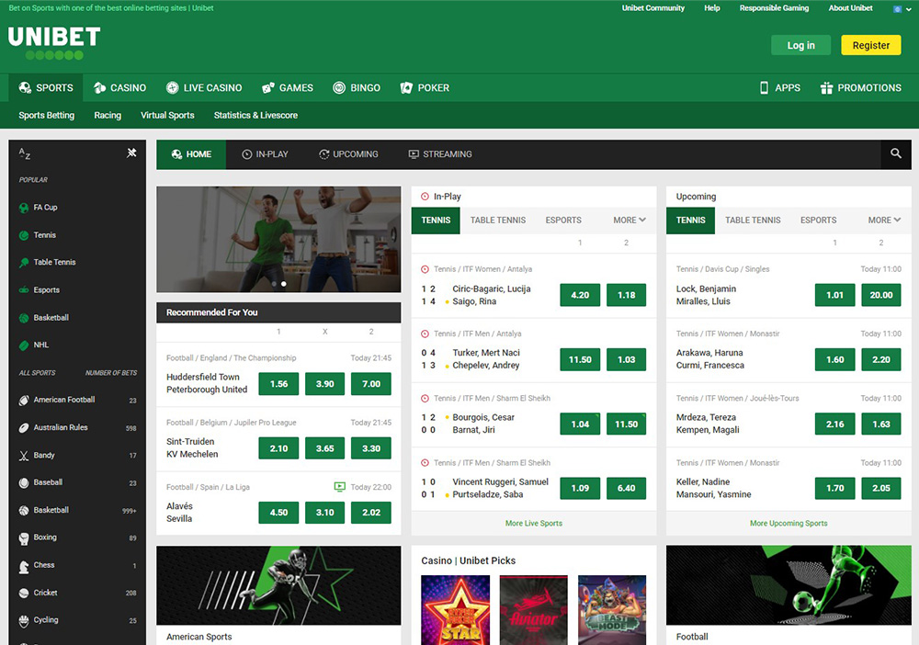Click the Unibet logo
Image resolution: width=919 pixels, height=645 pixels.
(54, 43)
